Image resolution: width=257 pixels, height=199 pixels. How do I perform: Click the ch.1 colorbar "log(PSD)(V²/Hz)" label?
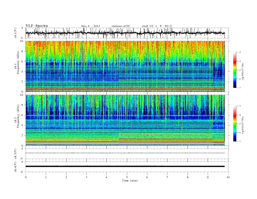[242, 72]
